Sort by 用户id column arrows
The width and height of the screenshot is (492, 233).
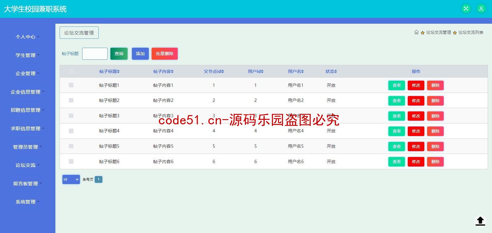pos(262,71)
